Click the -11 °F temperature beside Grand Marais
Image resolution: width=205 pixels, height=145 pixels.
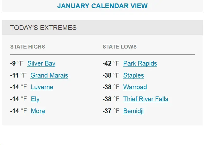[18, 75]
